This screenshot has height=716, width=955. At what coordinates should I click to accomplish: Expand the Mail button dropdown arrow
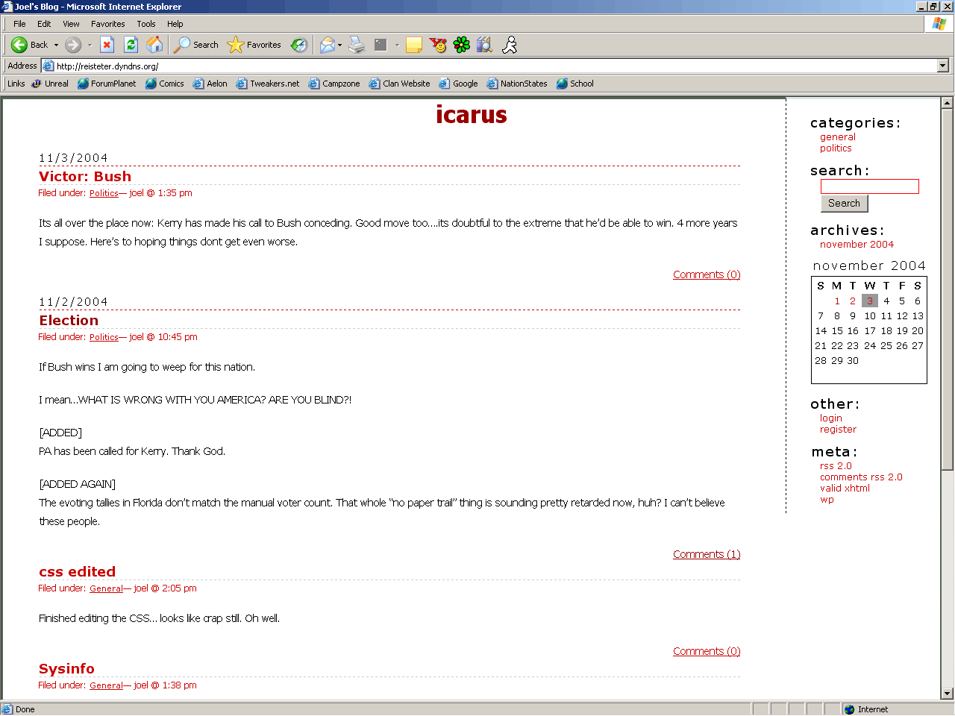[339, 45]
